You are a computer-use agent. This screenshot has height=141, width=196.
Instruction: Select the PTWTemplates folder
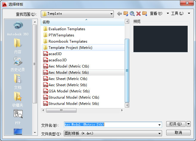point(83,35)
